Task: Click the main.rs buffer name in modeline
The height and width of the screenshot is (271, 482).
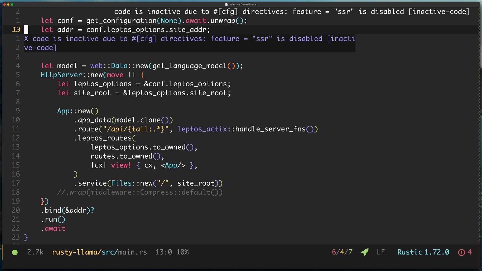Action: coord(132,252)
